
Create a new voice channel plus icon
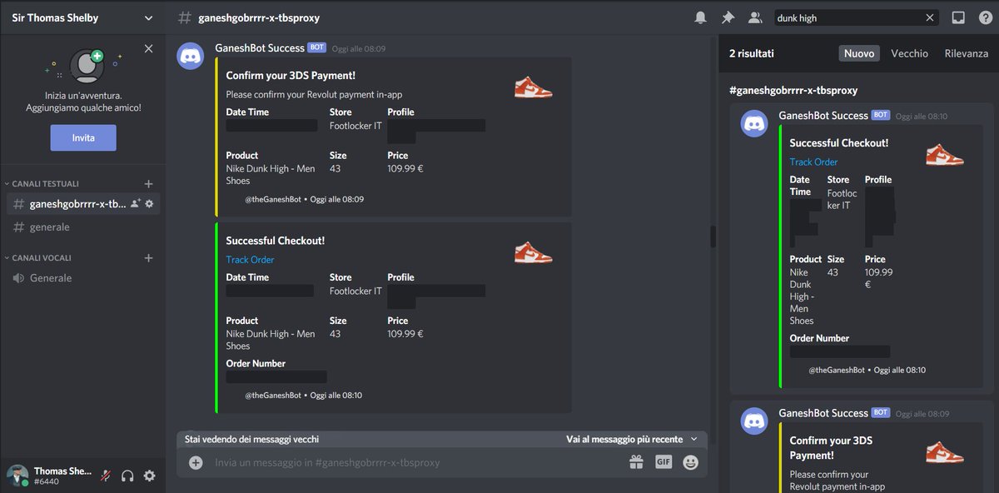point(148,258)
